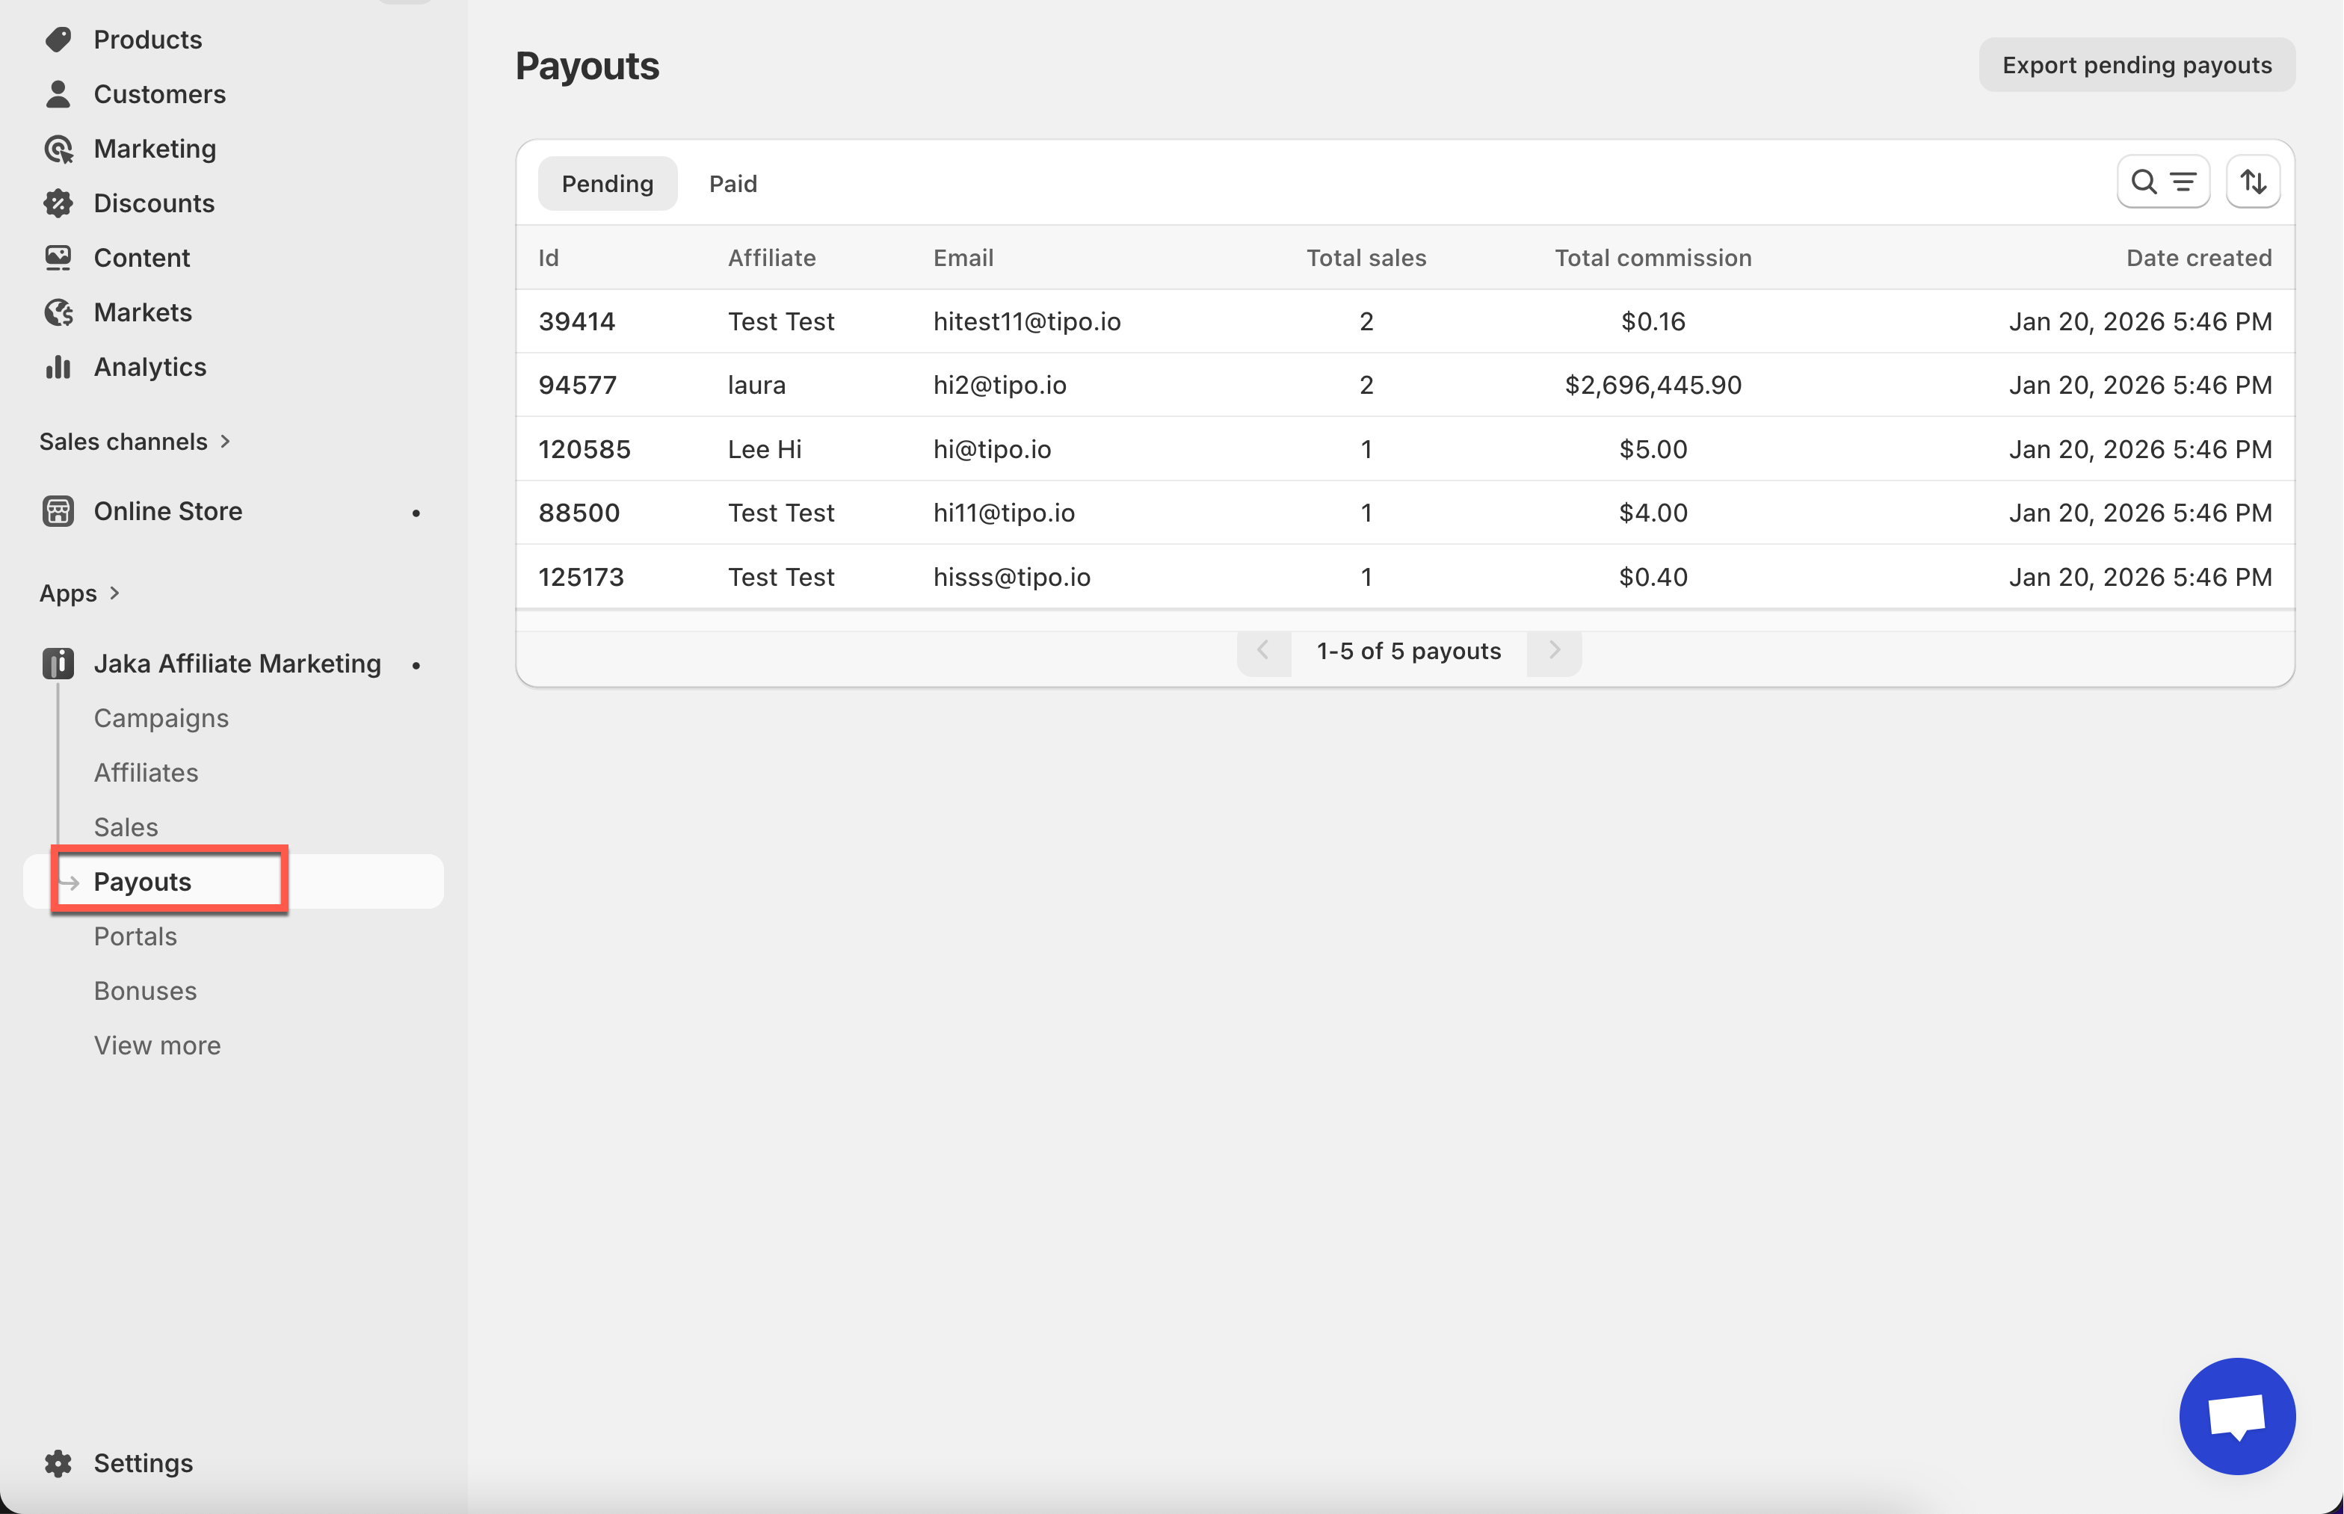Click the Customers person icon
The width and height of the screenshot is (2344, 1514).
pos(58,94)
